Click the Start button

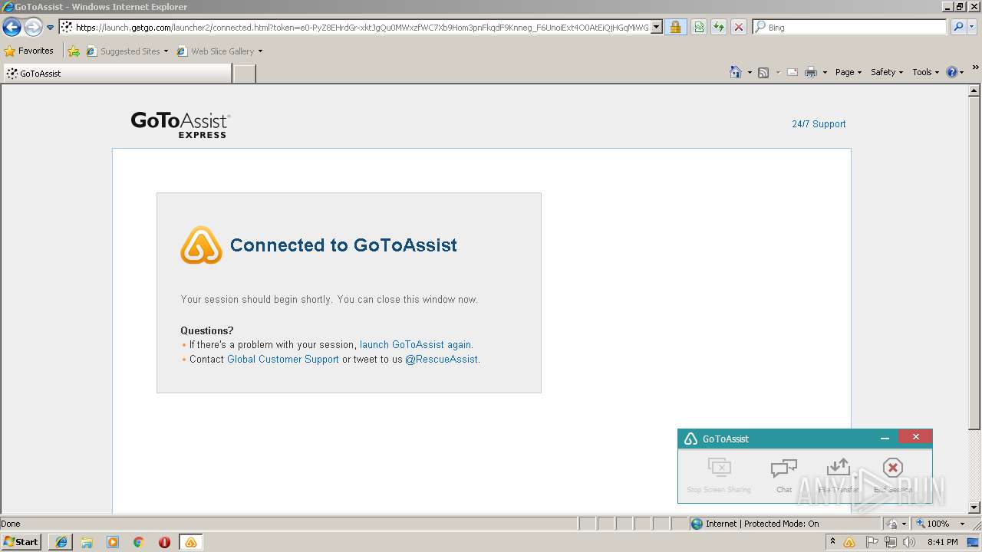(x=21, y=542)
